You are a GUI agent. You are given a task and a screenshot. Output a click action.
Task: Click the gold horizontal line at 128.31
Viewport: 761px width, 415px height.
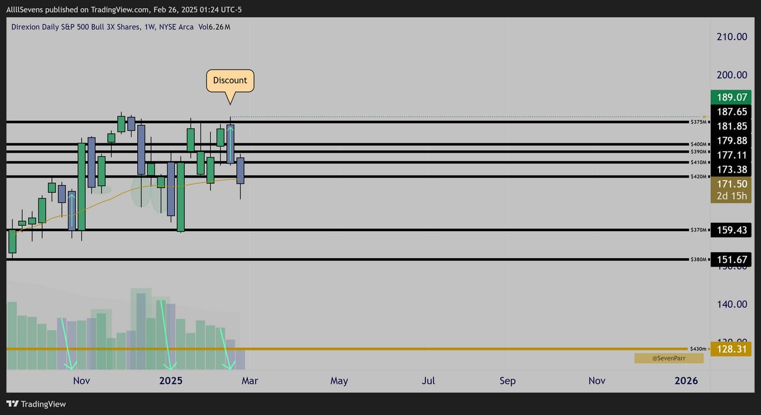(x=348, y=349)
